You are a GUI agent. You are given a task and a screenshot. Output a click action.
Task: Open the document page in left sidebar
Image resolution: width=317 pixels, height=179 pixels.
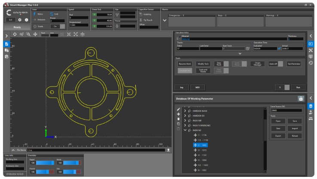pyautogui.click(x=6, y=44)
